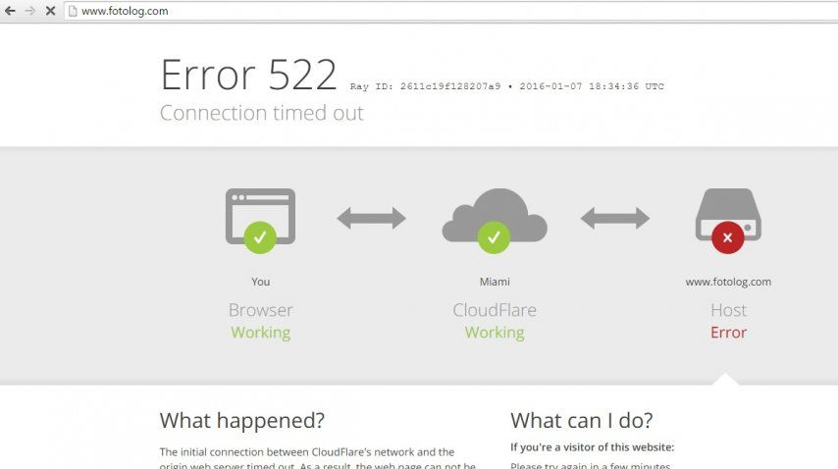Click green Working status under Browser
The image size is (838, 469).
(x=261, y=333)
